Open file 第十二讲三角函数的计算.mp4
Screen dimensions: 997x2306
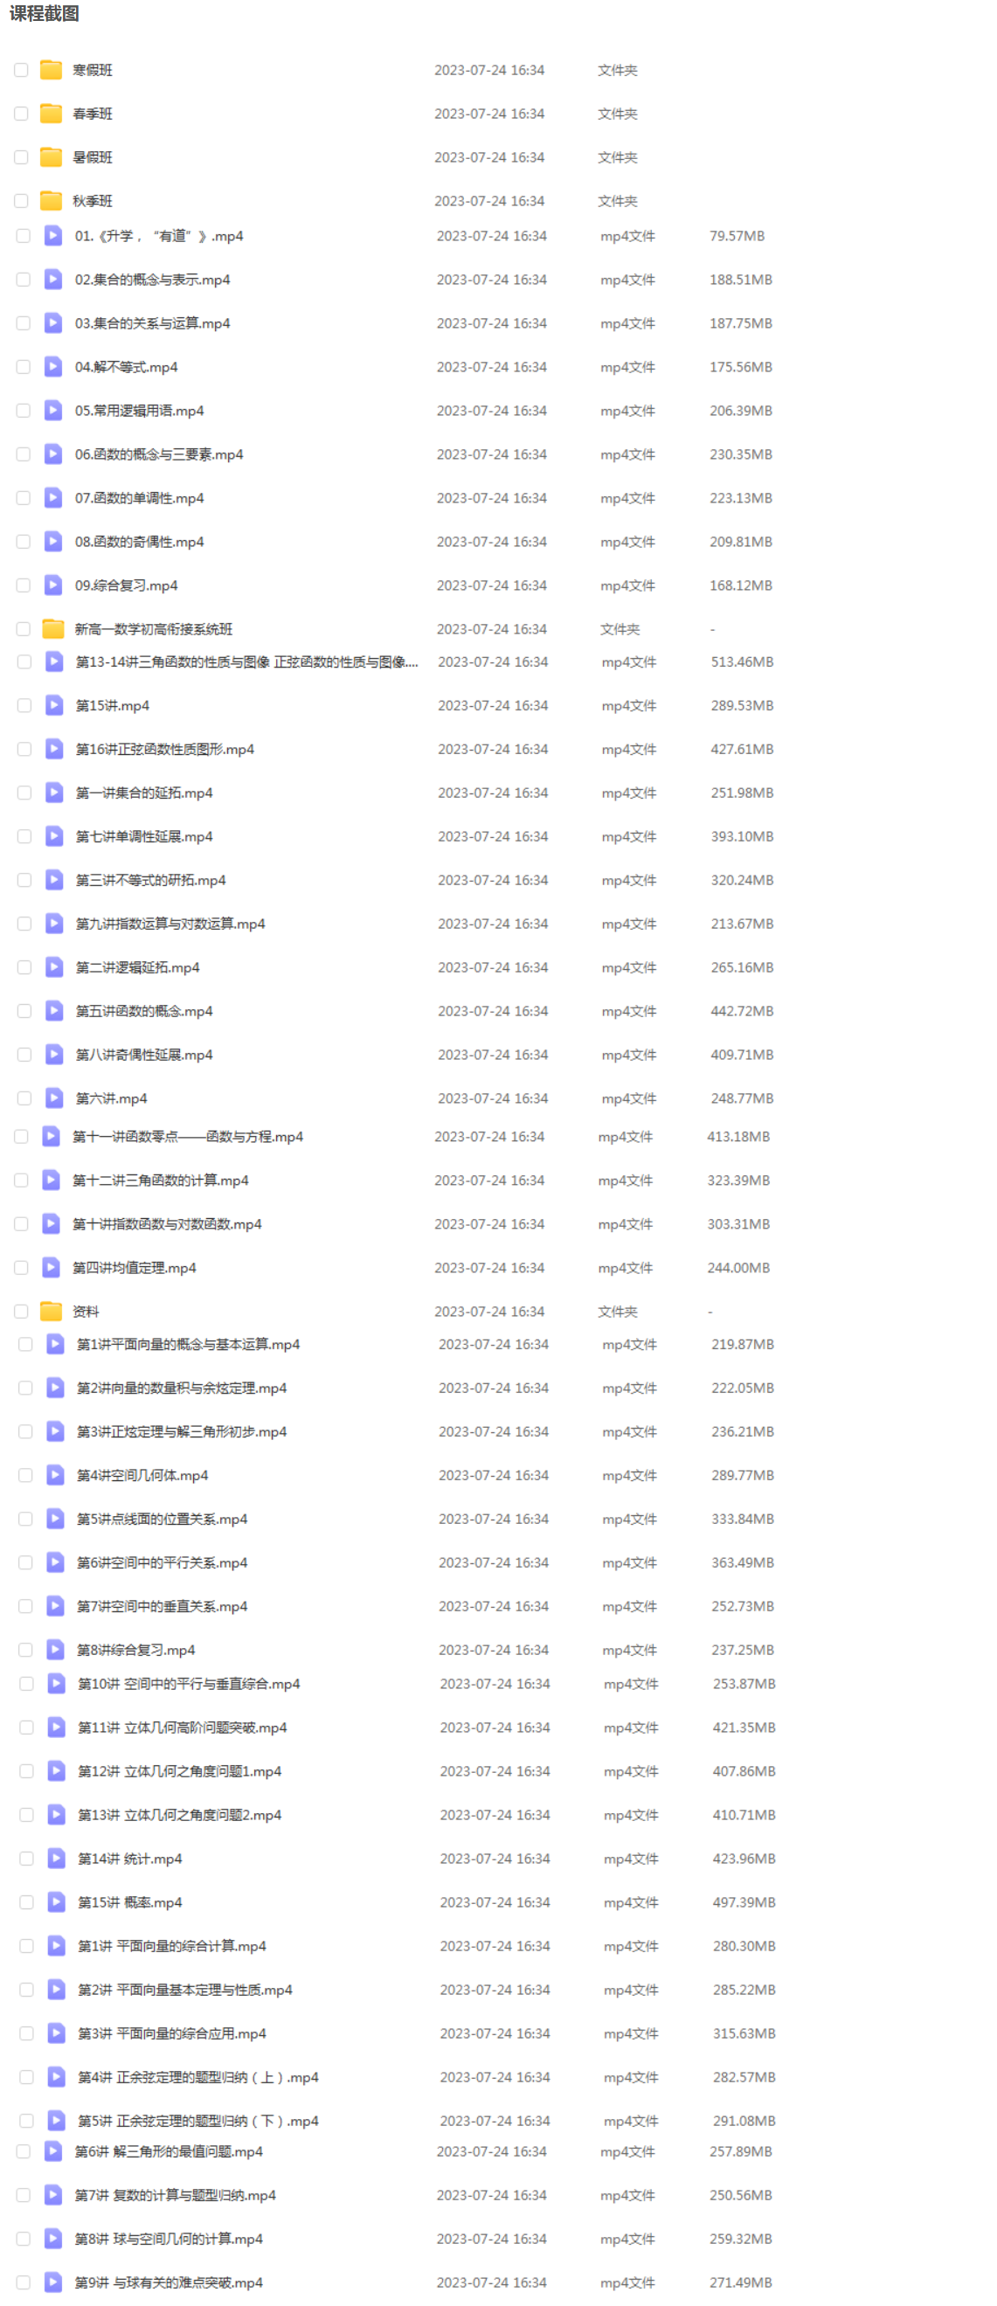tap(161, 1181)
